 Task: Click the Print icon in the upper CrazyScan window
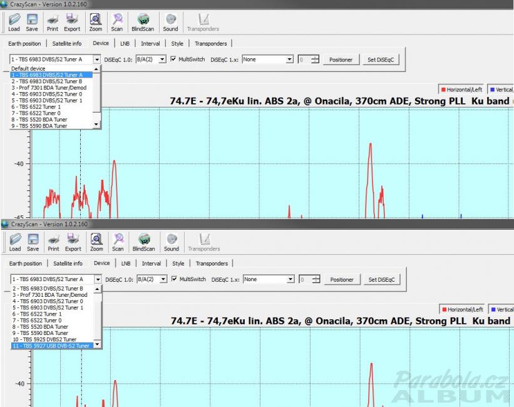coord(53,23)
